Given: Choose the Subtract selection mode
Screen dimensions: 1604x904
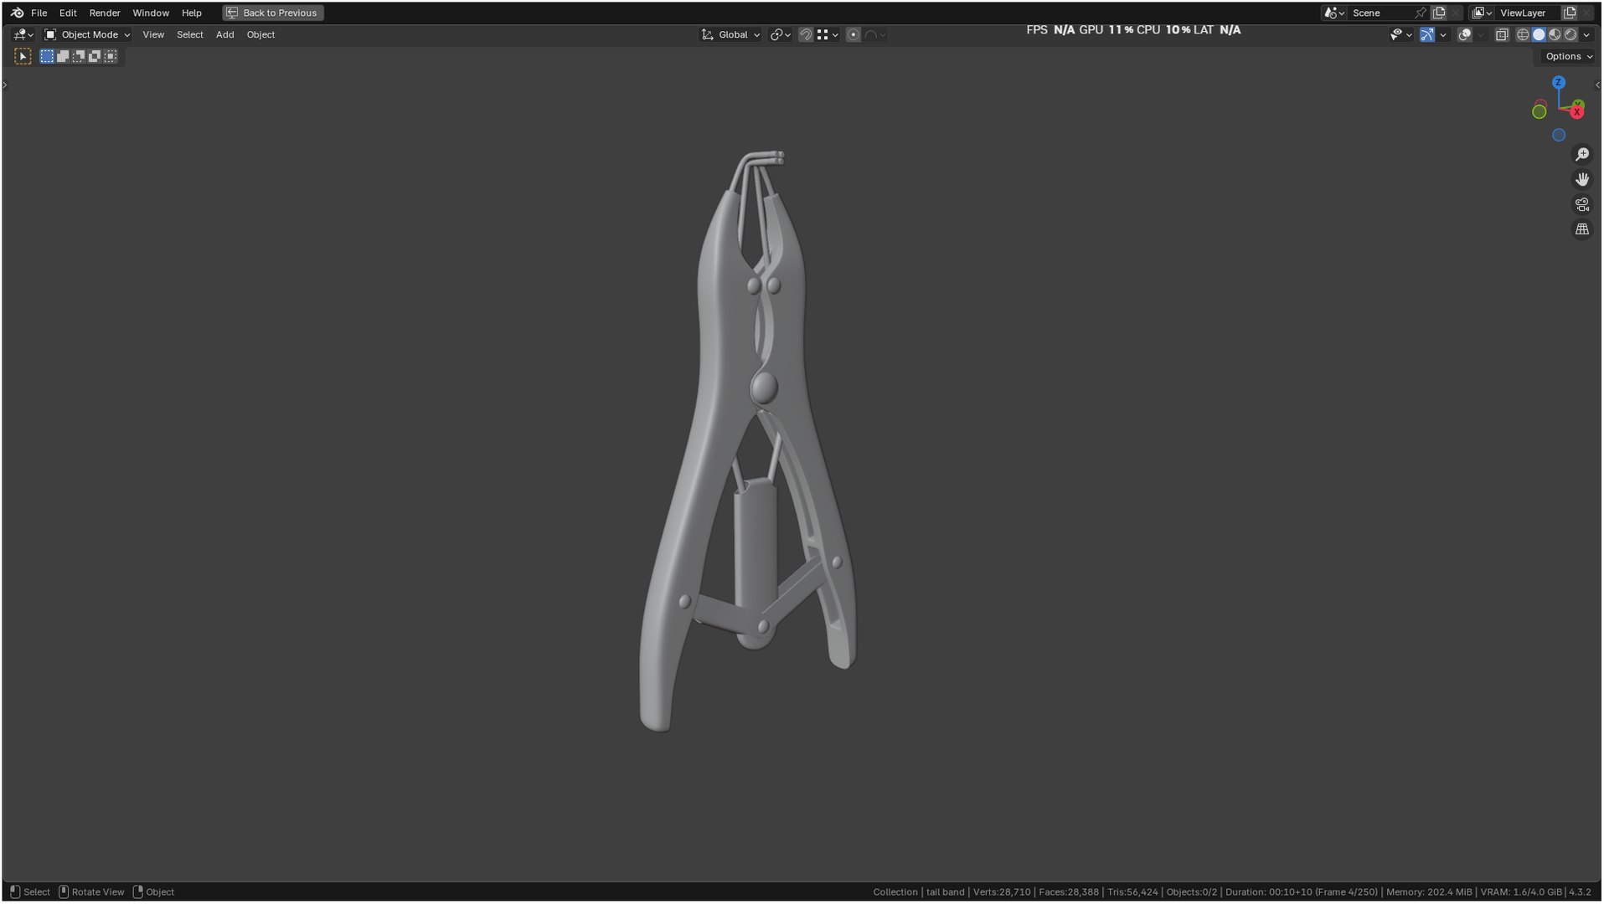Looking at the screenshot, I should pyautogui.click(x=79, y=56).
